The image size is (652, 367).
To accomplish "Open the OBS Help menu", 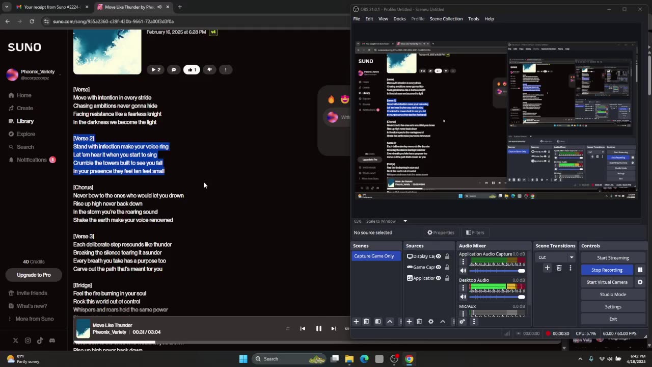I will (x=489, y=19).
